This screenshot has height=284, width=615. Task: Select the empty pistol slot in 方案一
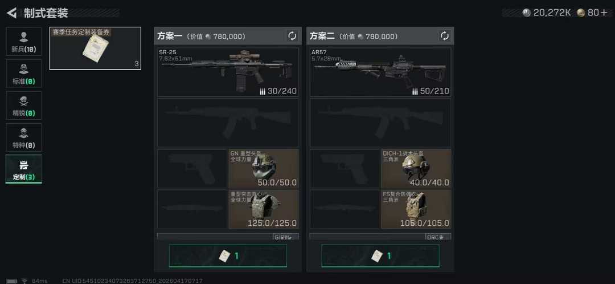192,168
